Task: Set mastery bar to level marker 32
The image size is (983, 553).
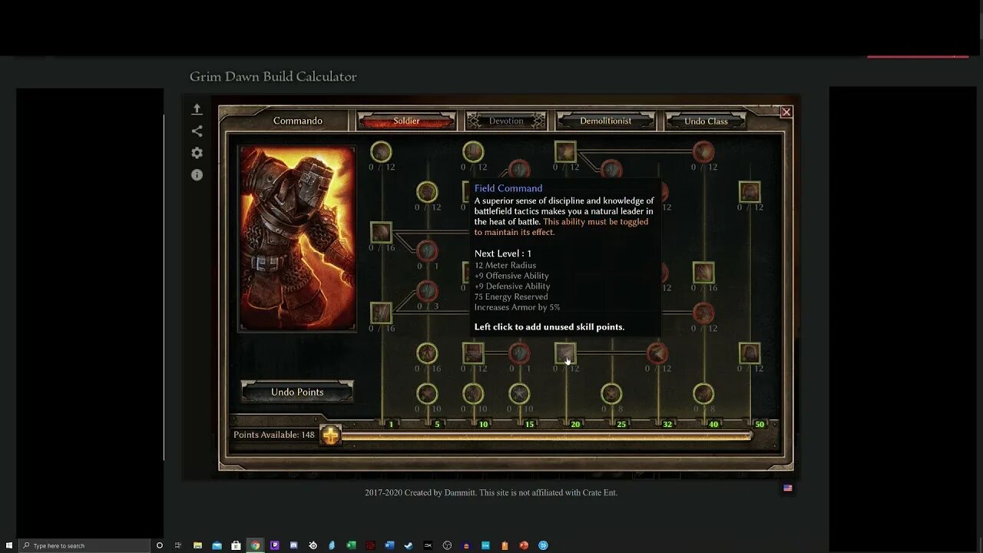Action: (667, 424)
